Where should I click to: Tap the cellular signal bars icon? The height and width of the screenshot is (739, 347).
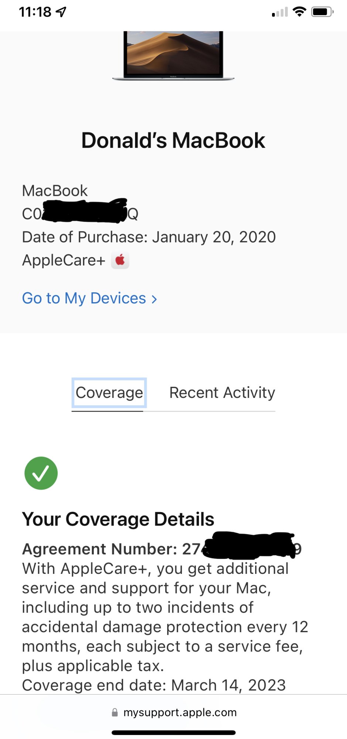coord(280,13)
